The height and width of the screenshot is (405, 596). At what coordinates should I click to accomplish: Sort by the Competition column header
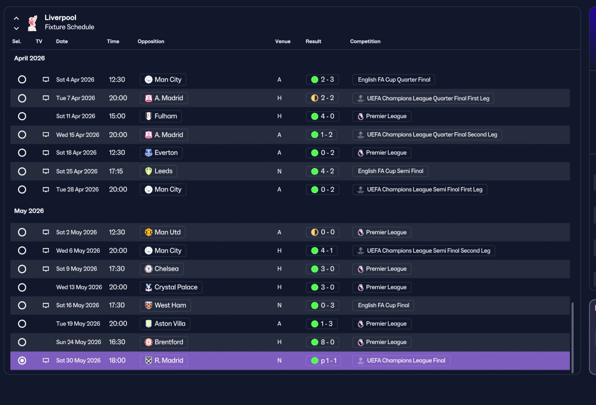tap(365, 41)
